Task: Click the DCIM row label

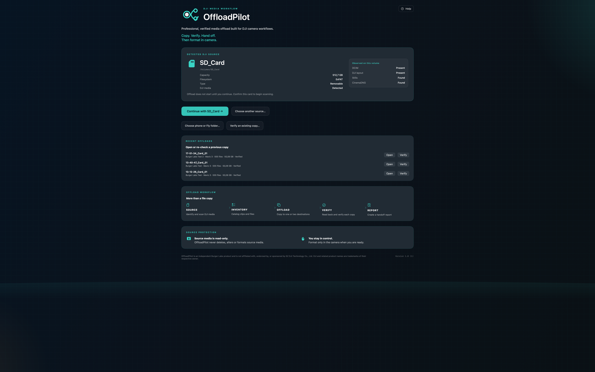Action: tap(355, 68)
